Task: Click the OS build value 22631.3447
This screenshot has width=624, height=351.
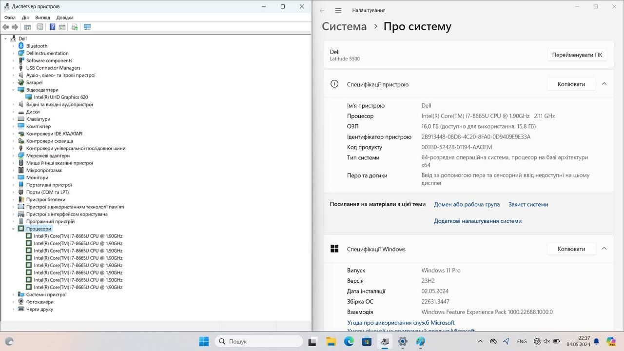Action: click(435, 302)
